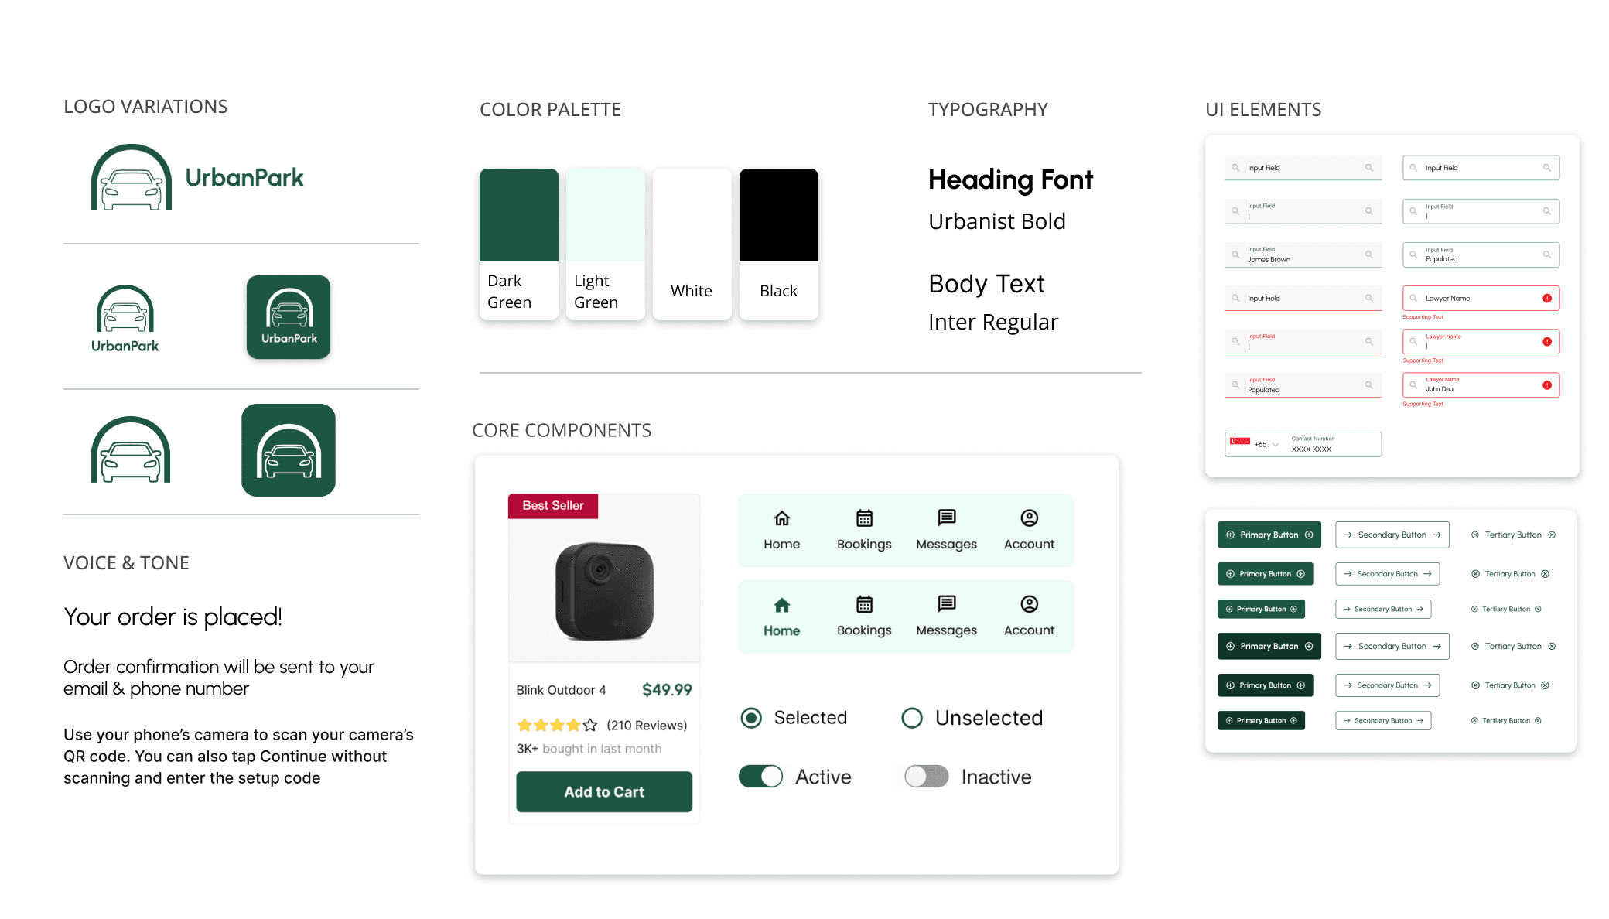Click search icon at end of James Brown field
1609x919 pixels.
pos(1368,255)
